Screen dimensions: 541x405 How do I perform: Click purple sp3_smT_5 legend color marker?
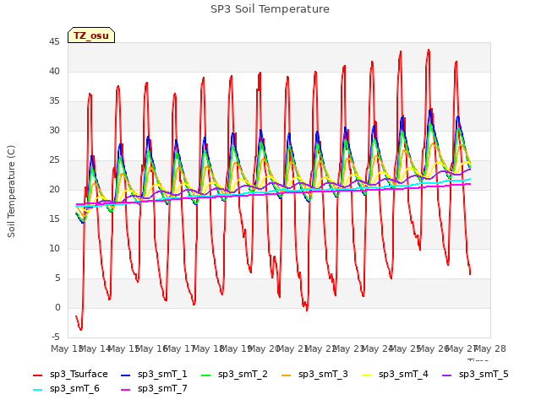point(447,375)
